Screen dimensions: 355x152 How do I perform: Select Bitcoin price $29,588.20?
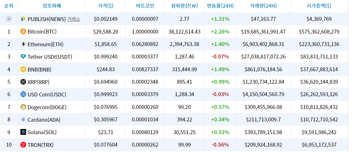(106, 32)
